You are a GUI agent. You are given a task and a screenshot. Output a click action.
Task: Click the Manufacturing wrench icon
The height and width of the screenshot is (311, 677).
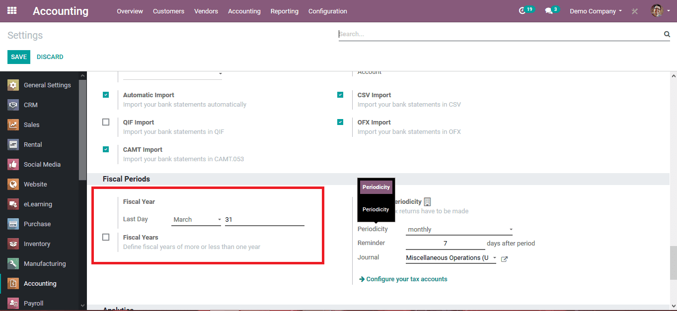coord(13,263)
